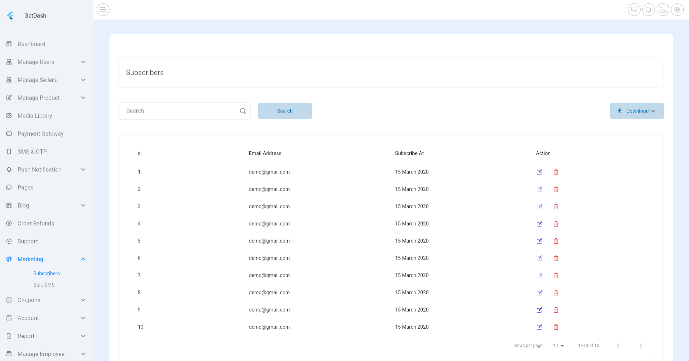Delete the last subscriber in row 10
689x361 pixels.
coord(556,327)
